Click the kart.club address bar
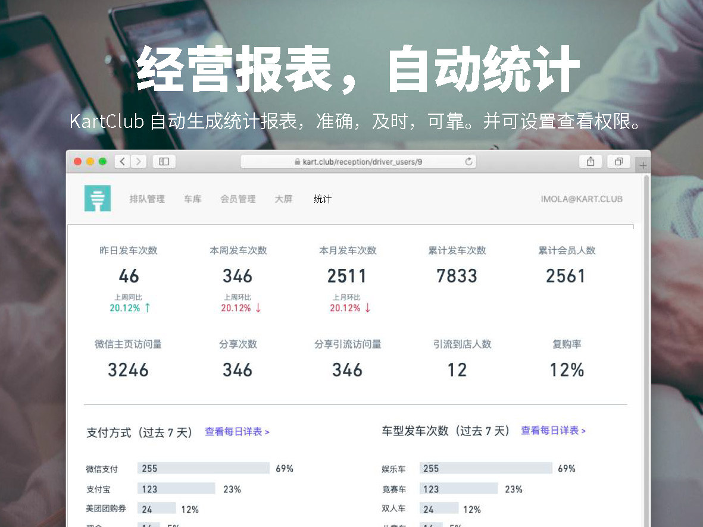 click(x=358, y=162)
